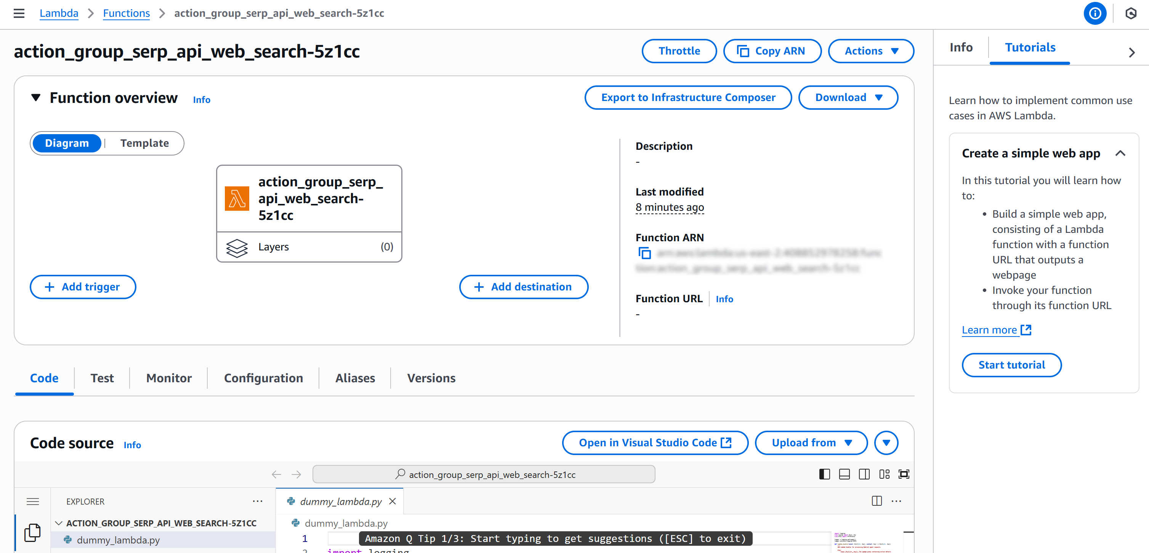1149x553 pixels.
Task: Click the editor search field showing the function name
Action: coord(484,474)
